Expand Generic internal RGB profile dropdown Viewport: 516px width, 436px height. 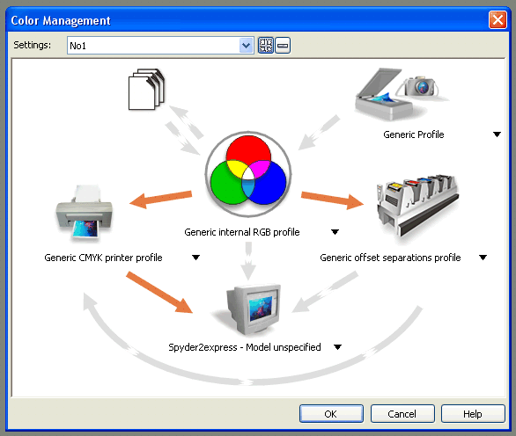pyautogui.click(x=335, y=232)
